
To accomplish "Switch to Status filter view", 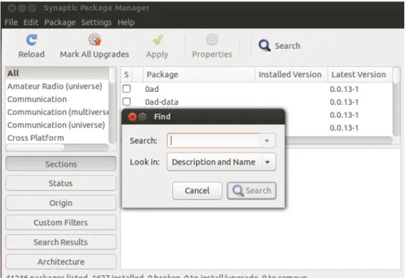I will [61, 183].
